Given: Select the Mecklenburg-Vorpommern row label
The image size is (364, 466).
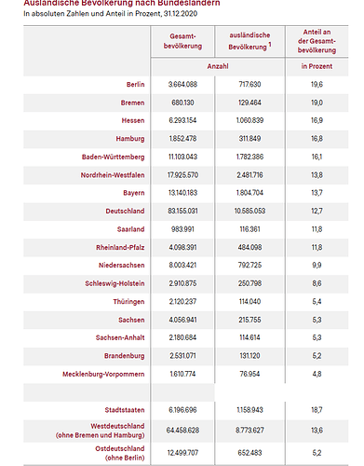Looking at the screenshot, I should pos(103,374).
